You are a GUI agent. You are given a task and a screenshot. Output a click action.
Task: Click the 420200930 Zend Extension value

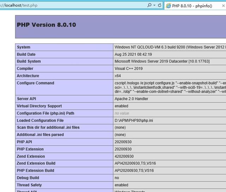[x=124, y=156]
